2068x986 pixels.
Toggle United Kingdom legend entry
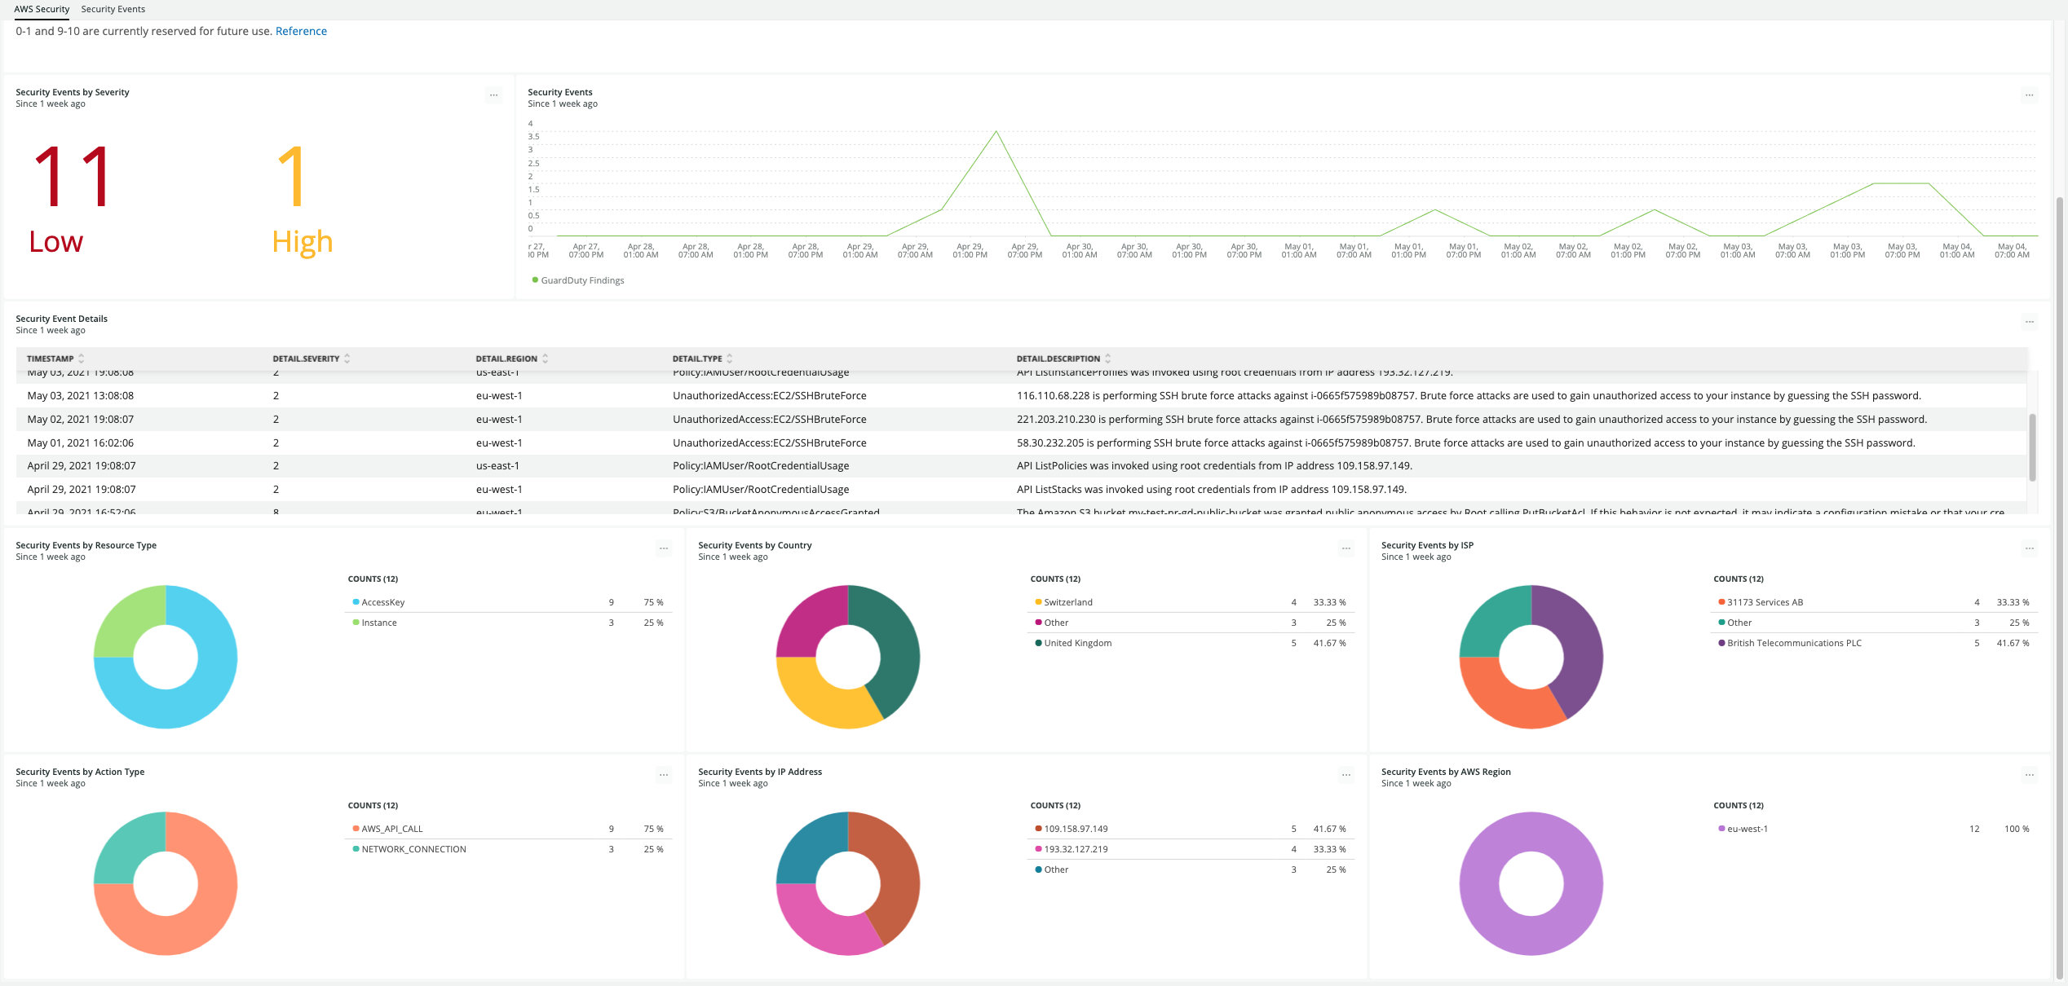pyautogui.click(x=1073, y=643)
